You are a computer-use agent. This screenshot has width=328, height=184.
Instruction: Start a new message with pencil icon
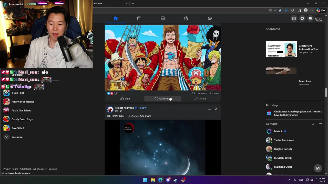[318, 168]
